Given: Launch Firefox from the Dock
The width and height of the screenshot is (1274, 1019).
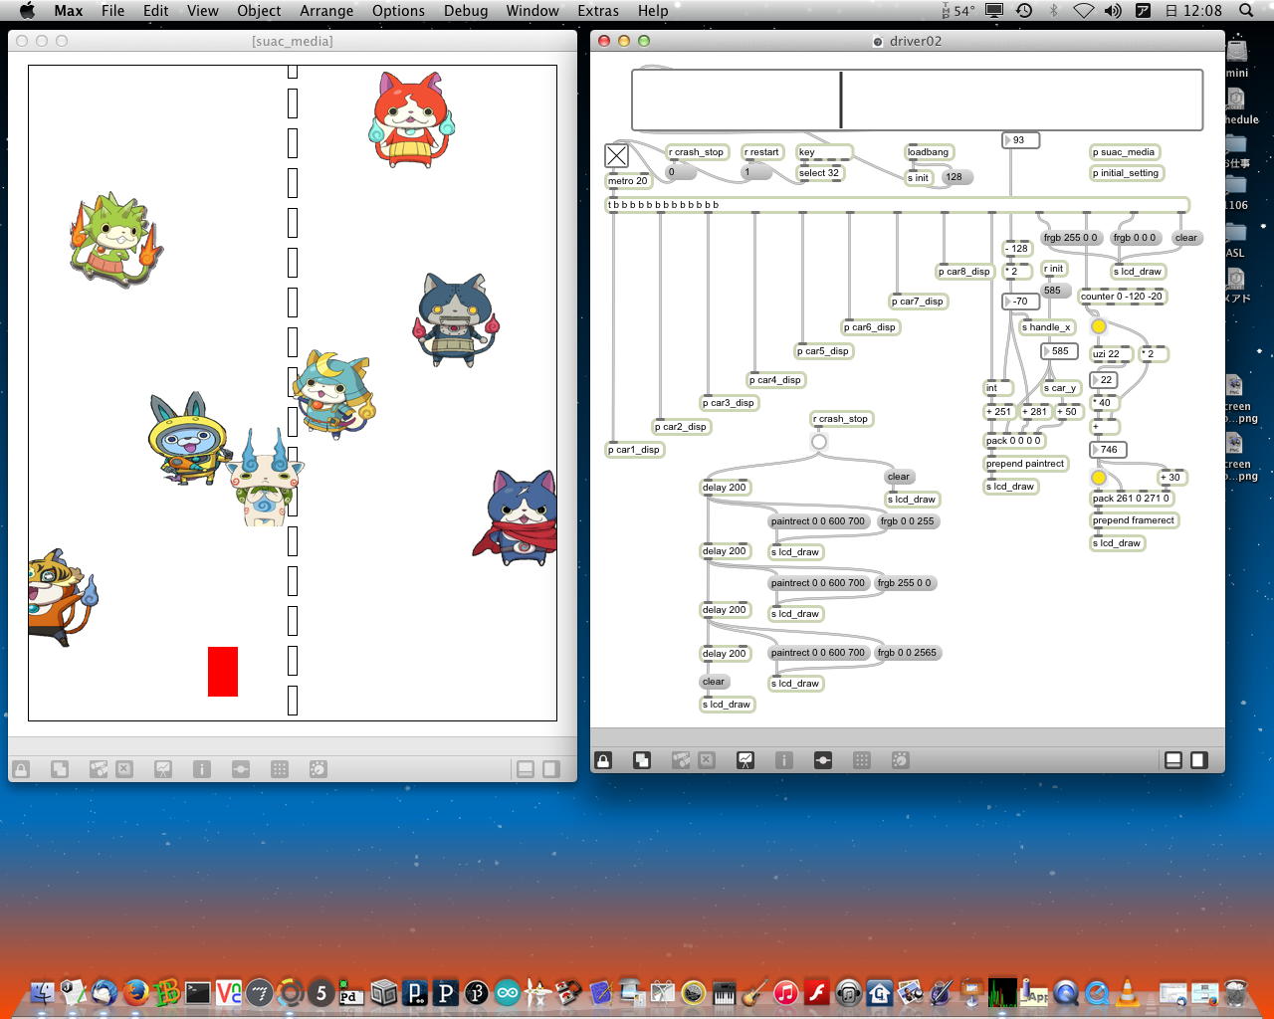Looking at the screenshot, I should tap(135, 992).
